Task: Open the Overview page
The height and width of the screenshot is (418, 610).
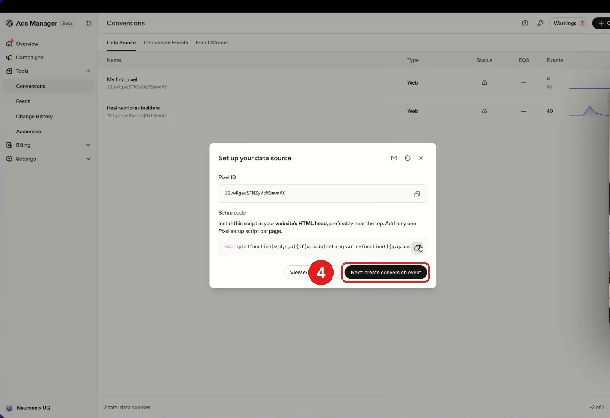Action: click(x=27, y=44)
